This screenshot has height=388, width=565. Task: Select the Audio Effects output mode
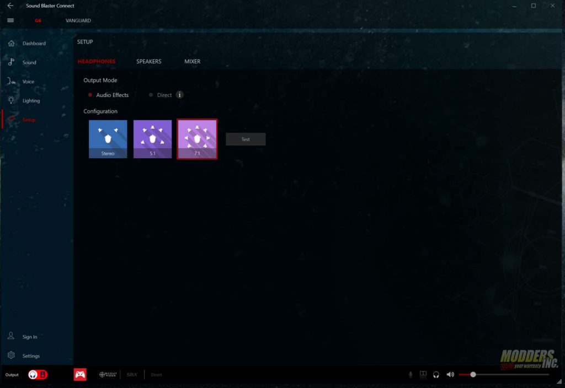pyautogui.click(x=109, y=95)
